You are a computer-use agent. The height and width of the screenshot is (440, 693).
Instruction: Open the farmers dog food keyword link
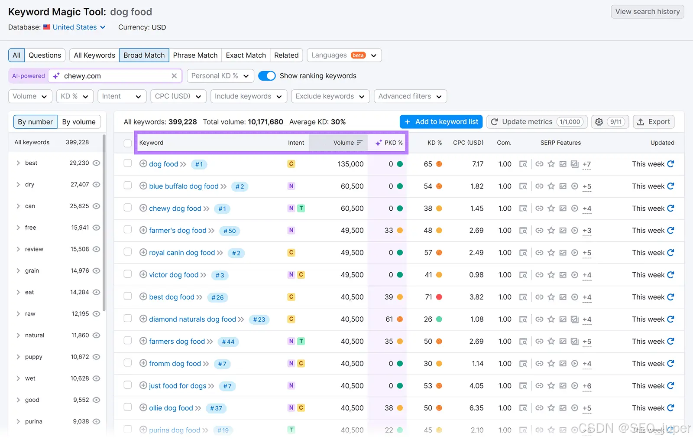click(177, 341)
